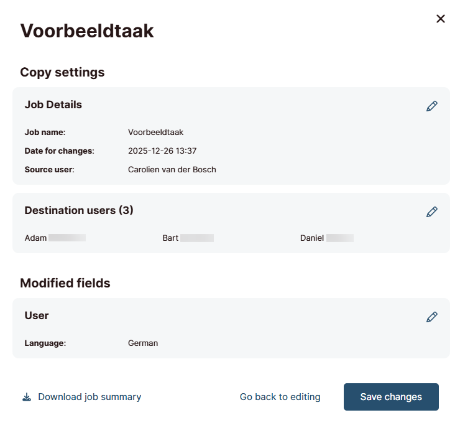Click the Modified fields heading
Viewport: 460px width, 433px height.
65,283
